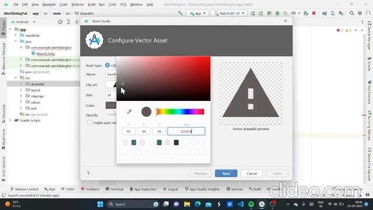Open Visual Studio Code from the taskbar
The height and width of the screenshot is (210, 373).
[241, 204]
